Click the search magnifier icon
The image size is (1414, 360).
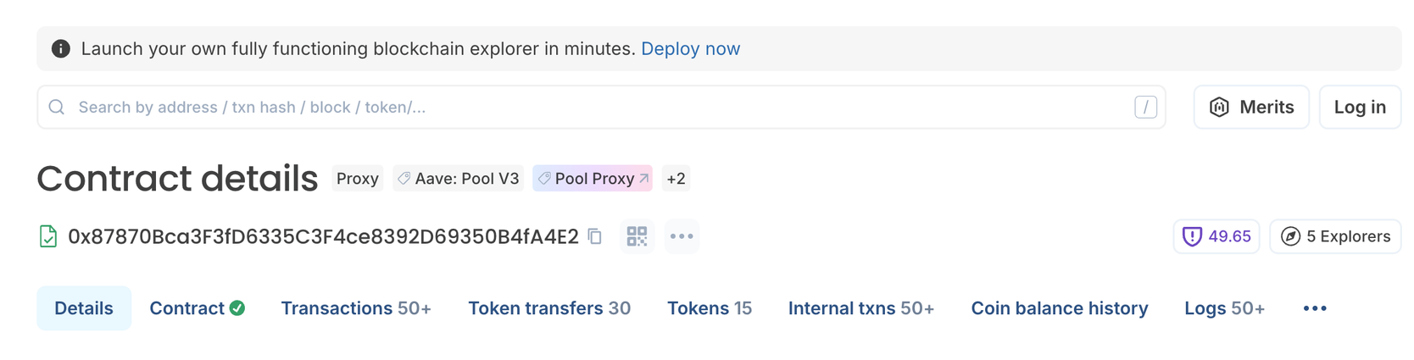tap(57, 108)
